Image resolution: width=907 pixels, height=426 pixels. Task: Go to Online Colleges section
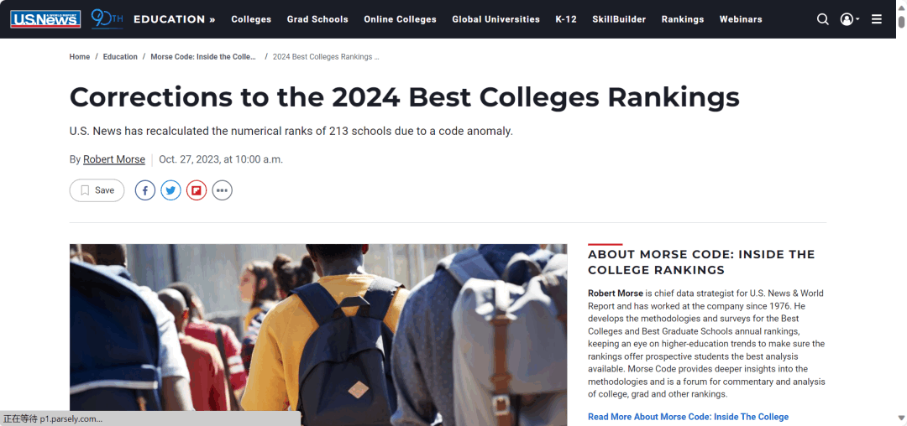(x=400, y=19)
